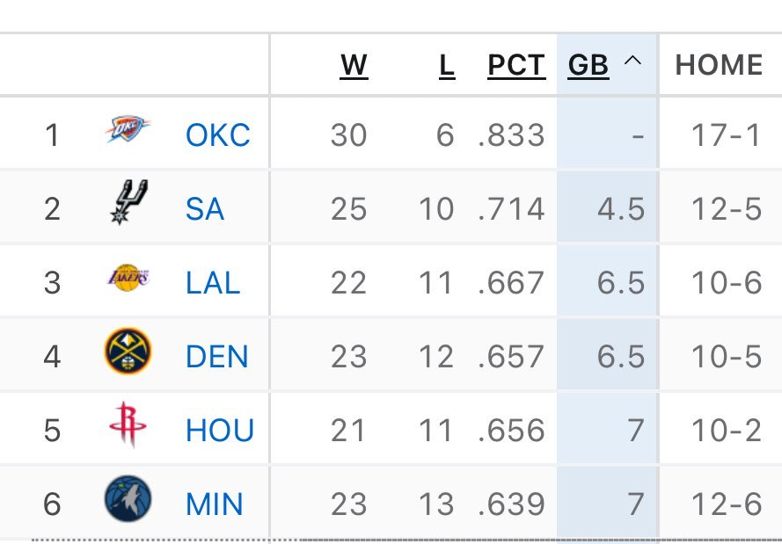
Task: Click the Denver Nuggets logo
Action: 128,352
